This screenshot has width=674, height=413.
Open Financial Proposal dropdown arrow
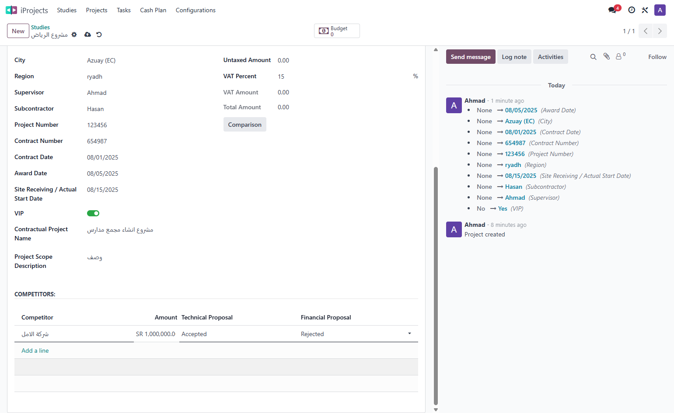(x=409, y=333)
